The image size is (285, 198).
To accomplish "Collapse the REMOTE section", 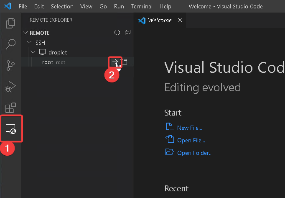I will coord(25,33).
